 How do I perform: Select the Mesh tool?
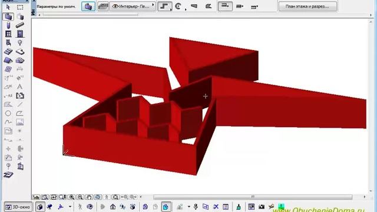tap(8, 69)
